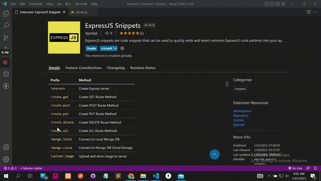Open the Uninstall button dropdown arrow
The width and height of the screenshot is (321, 181).
coord(115,48)
